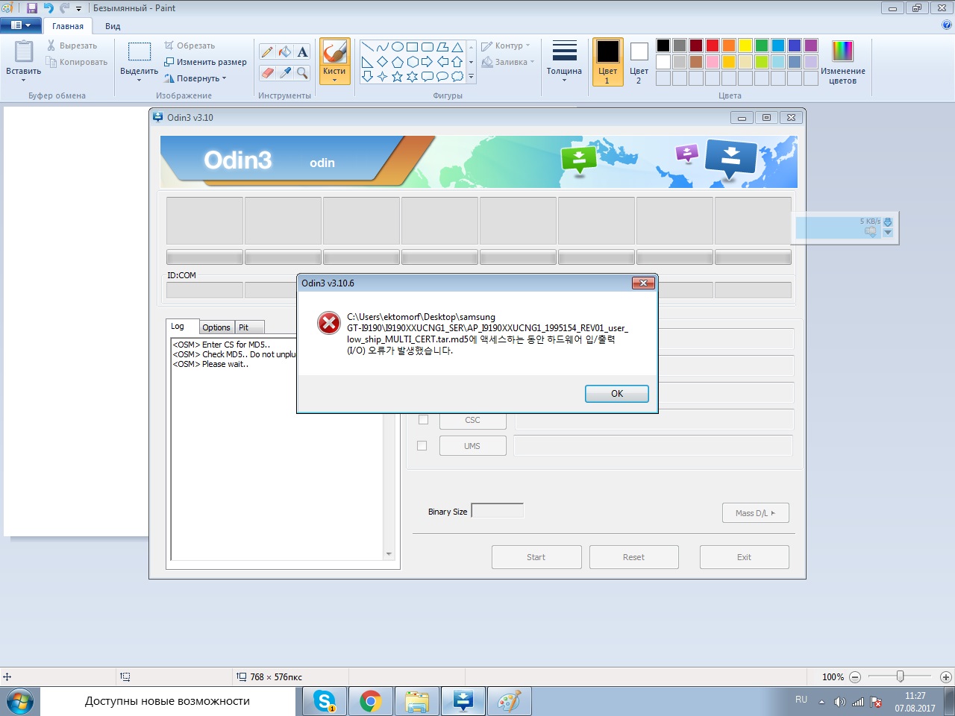Click the Resize image button
Image resolution: width=955 pixels, height=716 pixels.
pos(206,62)
